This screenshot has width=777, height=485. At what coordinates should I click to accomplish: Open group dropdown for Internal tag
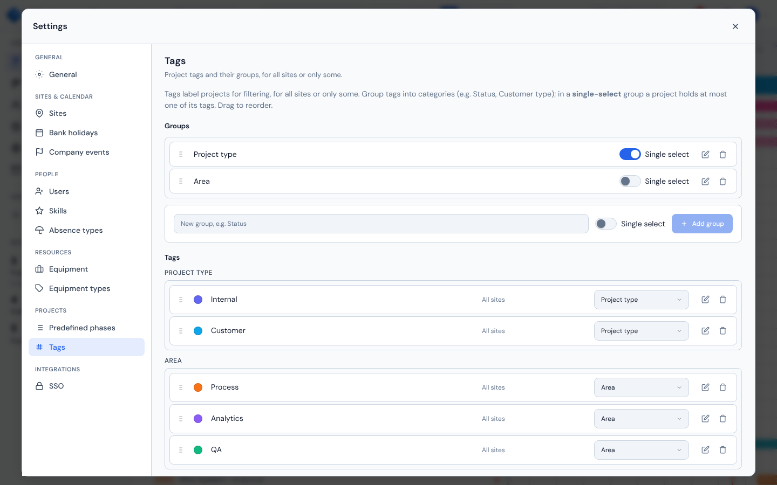click(641, 300)
